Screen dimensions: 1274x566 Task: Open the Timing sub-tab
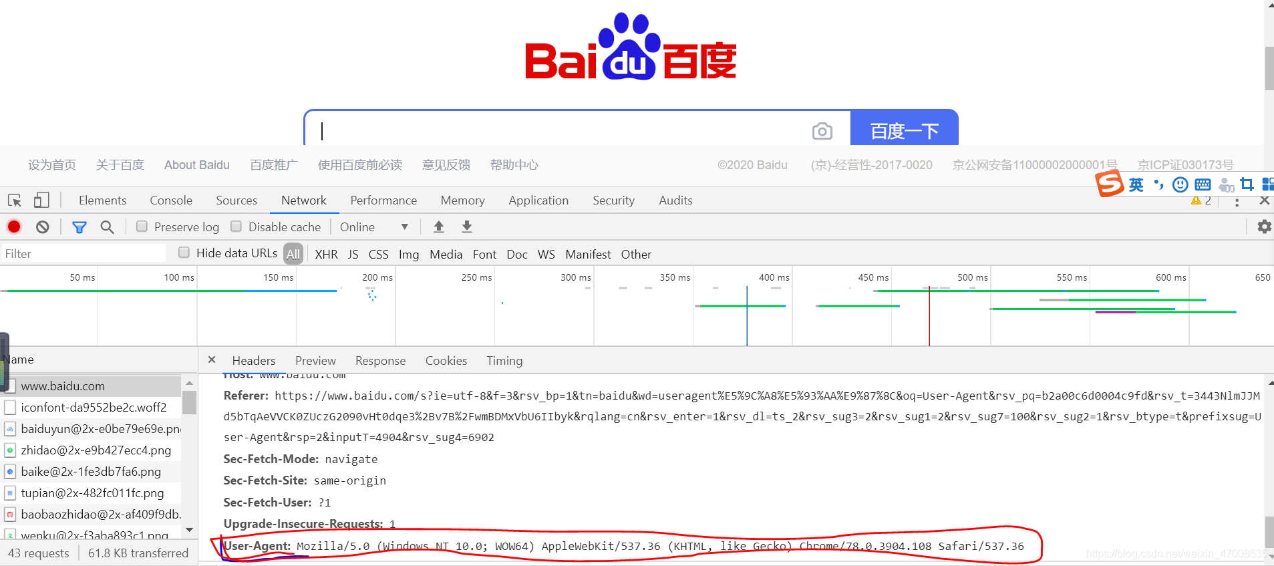point(504,361)
